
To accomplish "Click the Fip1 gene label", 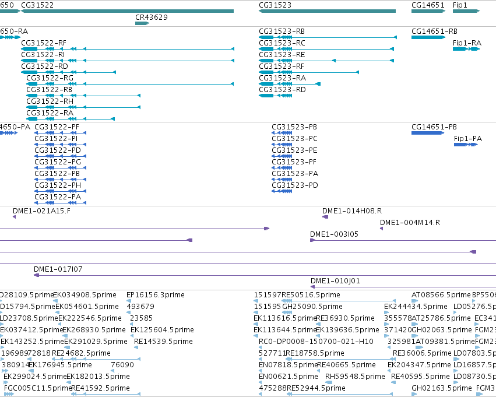I will 460,5.
